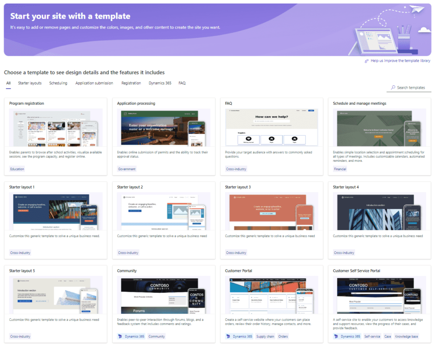Click the Knowledge base tag on Customer Self Service Portal
Screen dimensions: 437x346
click(406, 336)
